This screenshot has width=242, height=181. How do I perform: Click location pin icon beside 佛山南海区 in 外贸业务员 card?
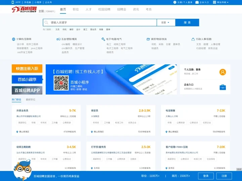17,132
